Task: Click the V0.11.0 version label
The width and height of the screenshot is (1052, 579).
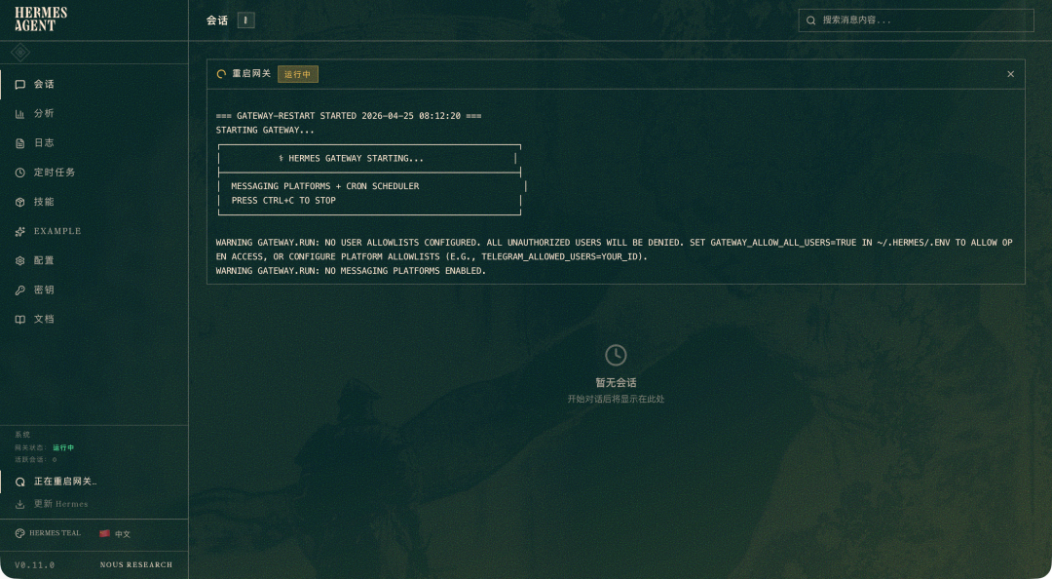Action: [35, 565]
